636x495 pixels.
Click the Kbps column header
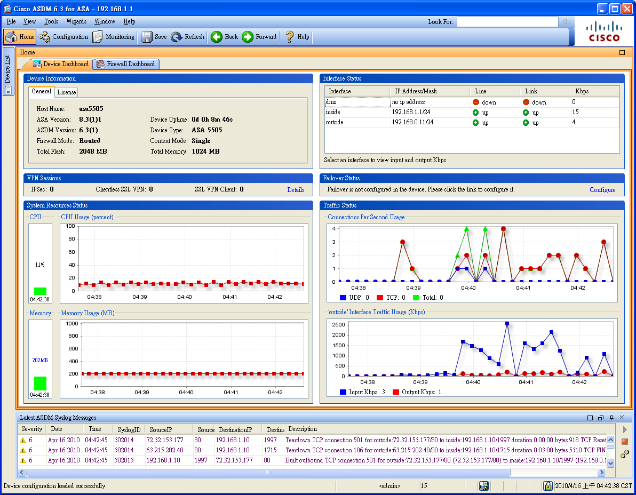594,91
